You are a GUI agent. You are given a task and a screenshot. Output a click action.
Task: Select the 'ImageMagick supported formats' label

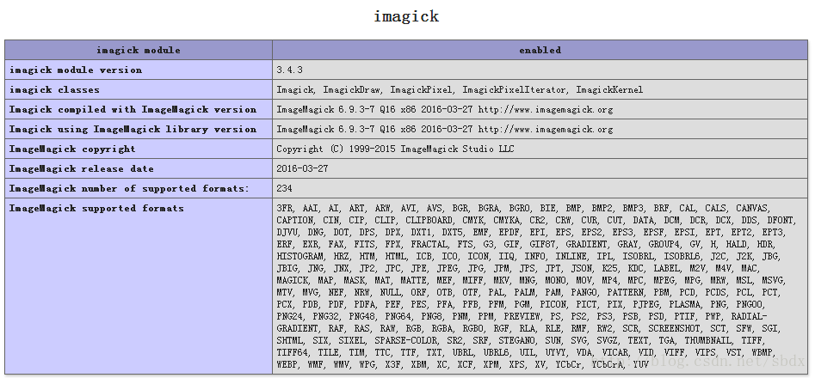click(x=96, y=208)
